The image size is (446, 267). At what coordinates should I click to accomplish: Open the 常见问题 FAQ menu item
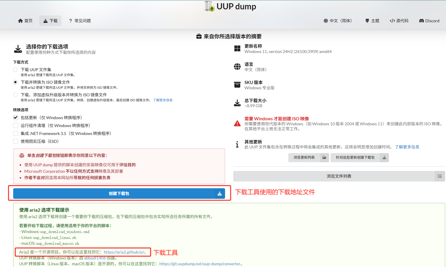coord(80,21)
